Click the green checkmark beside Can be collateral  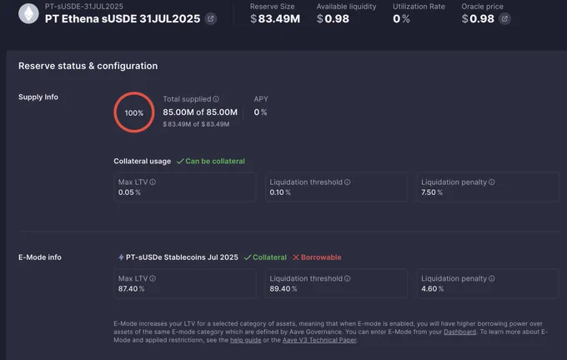(180, 161)
